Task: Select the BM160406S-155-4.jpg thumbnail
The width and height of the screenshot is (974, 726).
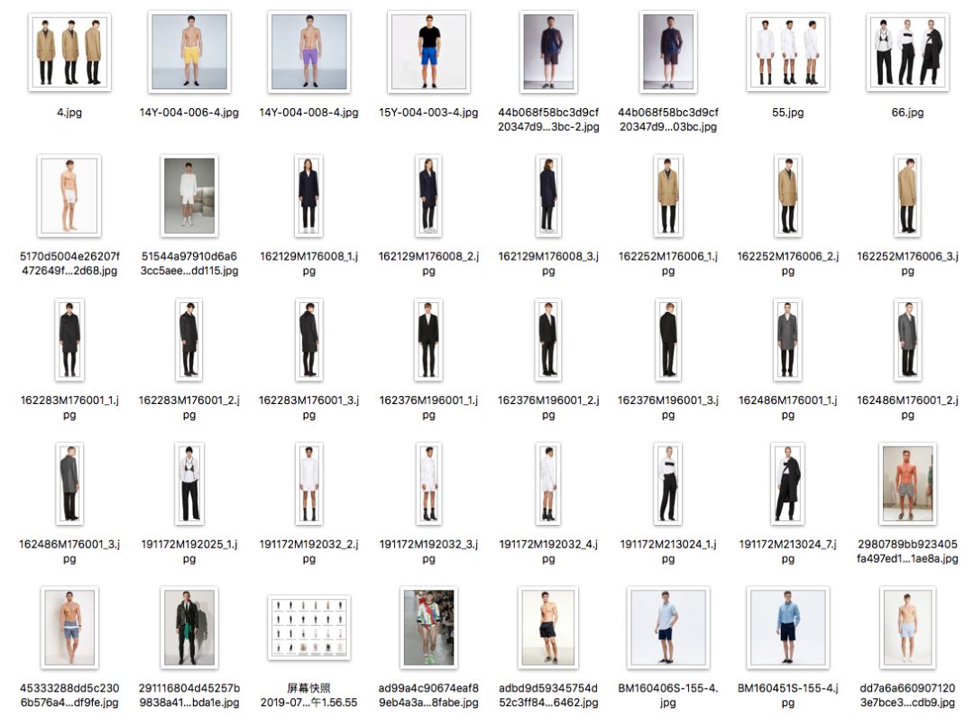Action: coord(667,628)
